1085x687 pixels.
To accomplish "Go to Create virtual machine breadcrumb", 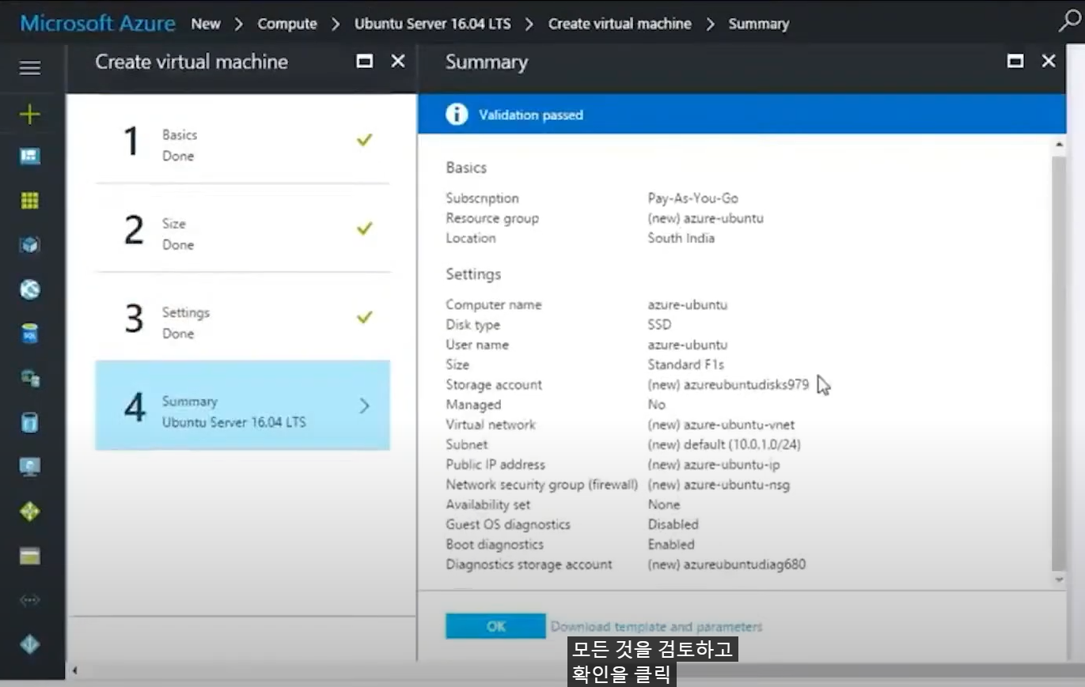I will tap(620, 24).
